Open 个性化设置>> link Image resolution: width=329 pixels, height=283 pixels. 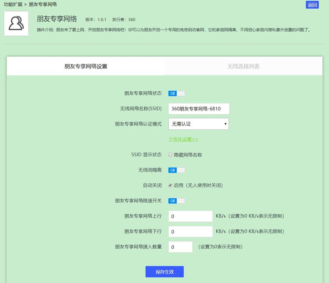183,139
